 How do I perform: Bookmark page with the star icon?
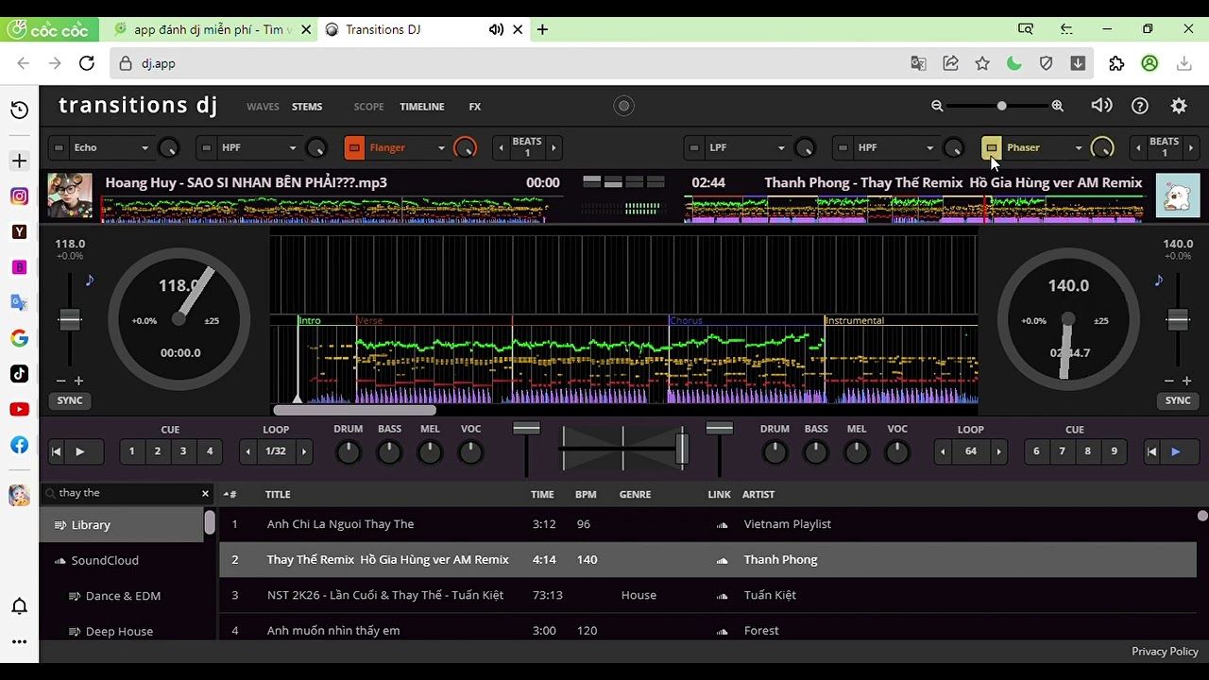tap(982, 63)
